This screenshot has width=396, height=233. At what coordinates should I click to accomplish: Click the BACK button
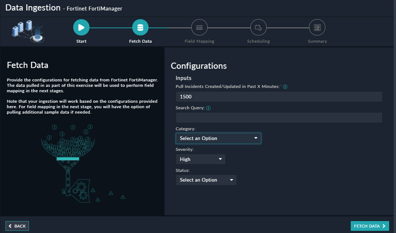tap(17, 226)
